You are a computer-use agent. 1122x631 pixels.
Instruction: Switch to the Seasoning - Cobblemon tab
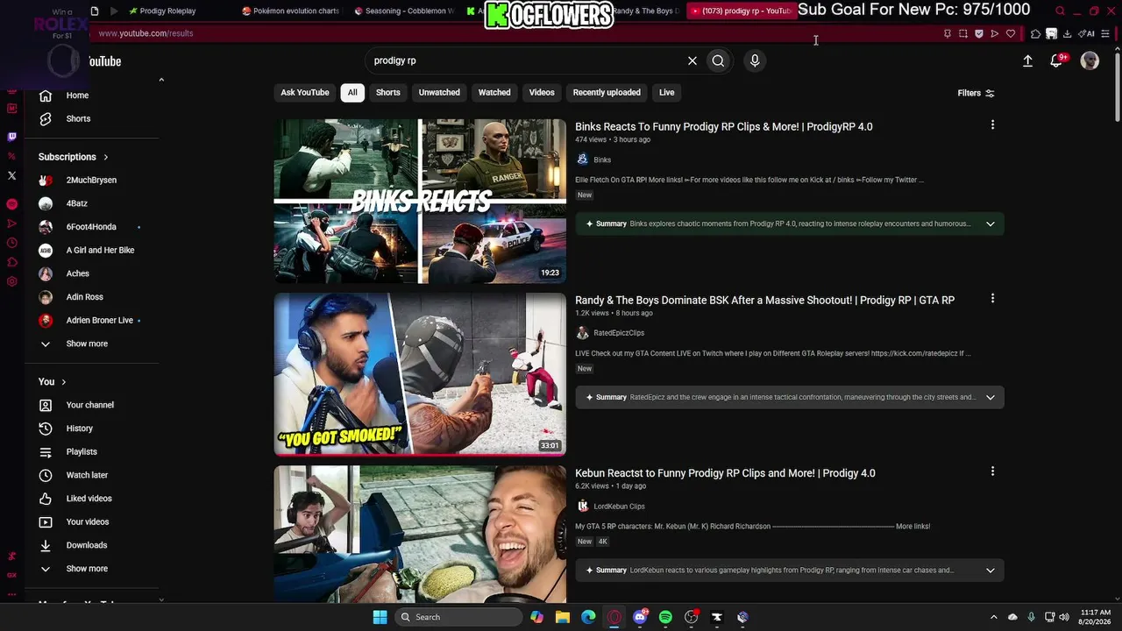click(x=404, y=11)
